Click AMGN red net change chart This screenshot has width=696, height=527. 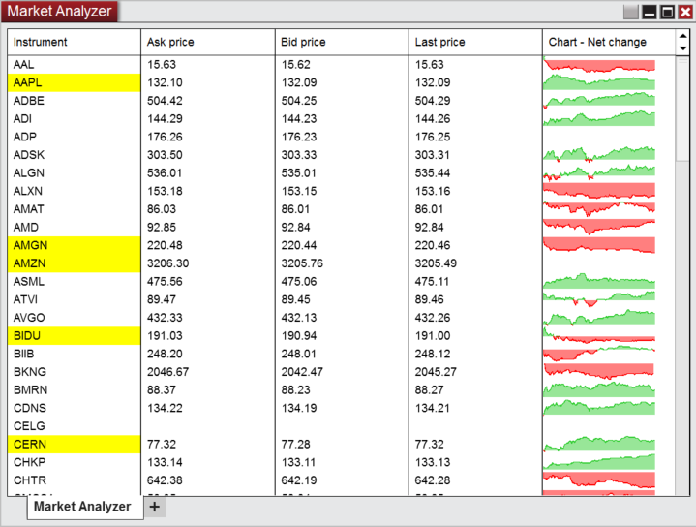tap(599, 245)
